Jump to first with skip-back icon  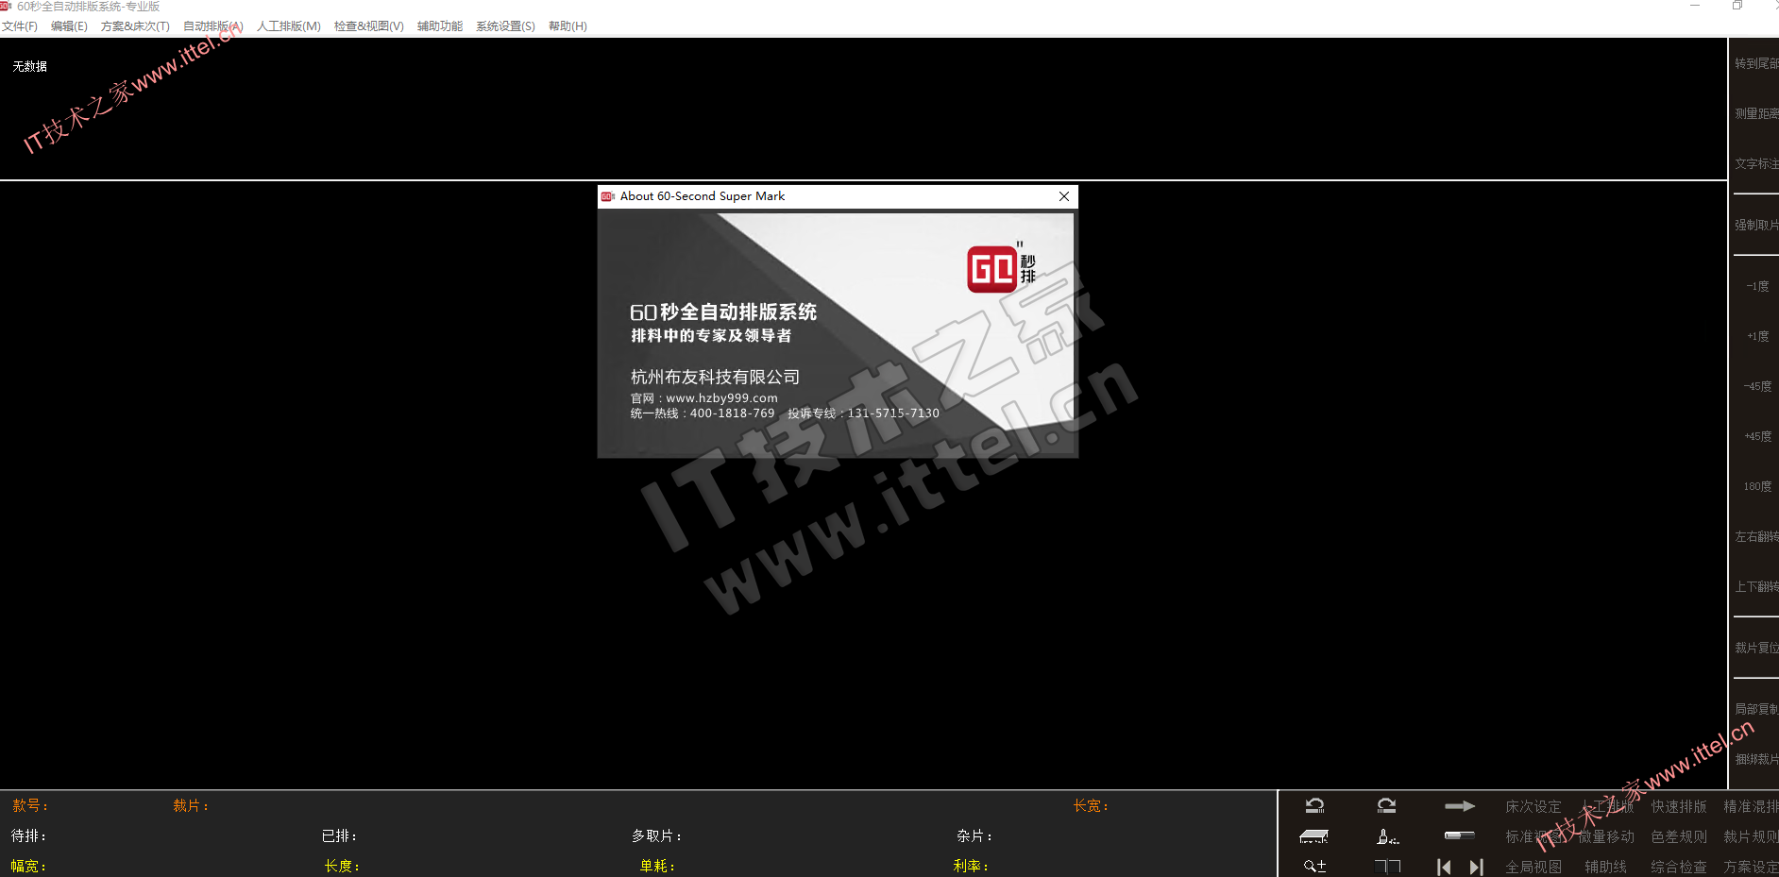[1444, 867]
